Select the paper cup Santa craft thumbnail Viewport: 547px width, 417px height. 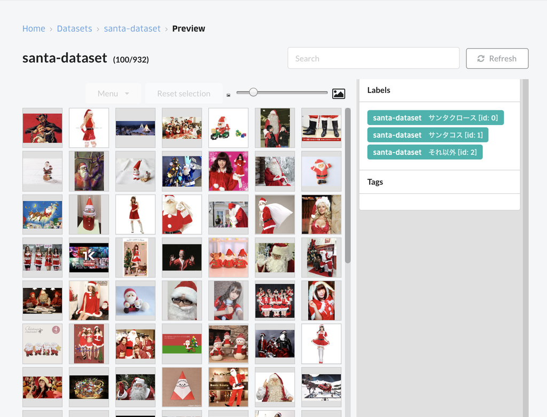click(89, 215)
